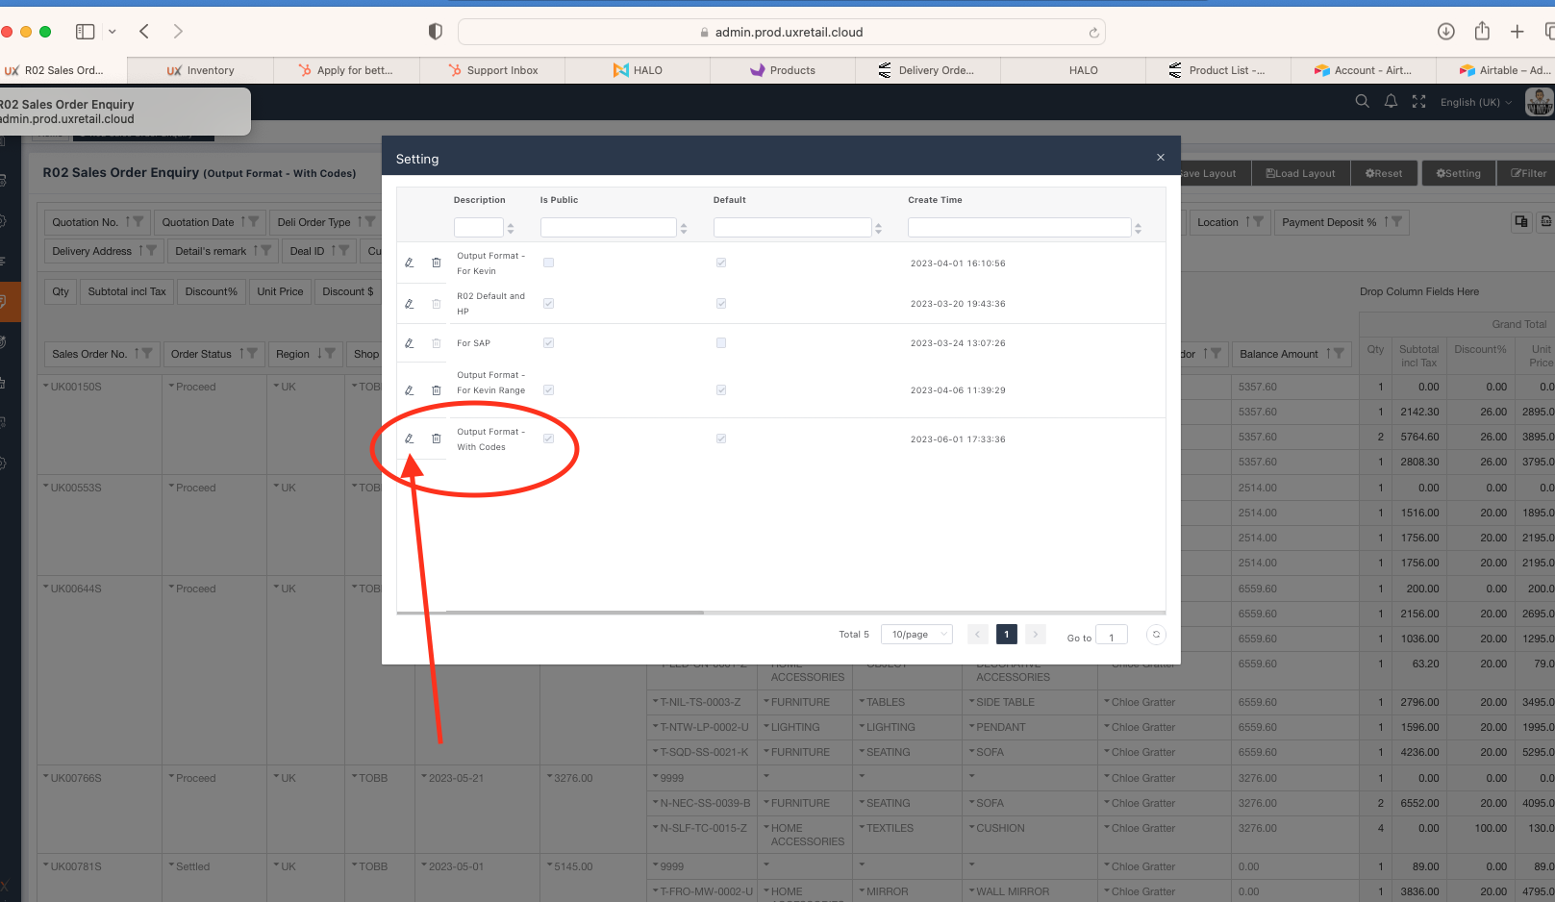
Task: Toggle Is Public checkbox for For Kevin row
Action: (548, 263)
